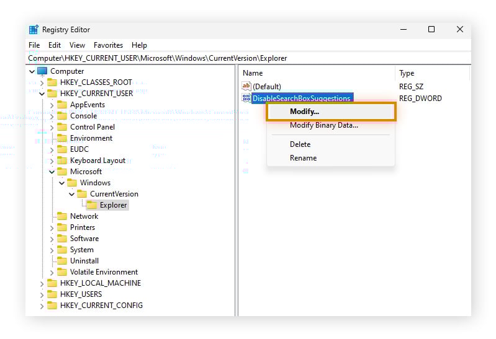Click the Explorer folder icon
This screenshot has height=339, width=496.
tap(92, 205)
